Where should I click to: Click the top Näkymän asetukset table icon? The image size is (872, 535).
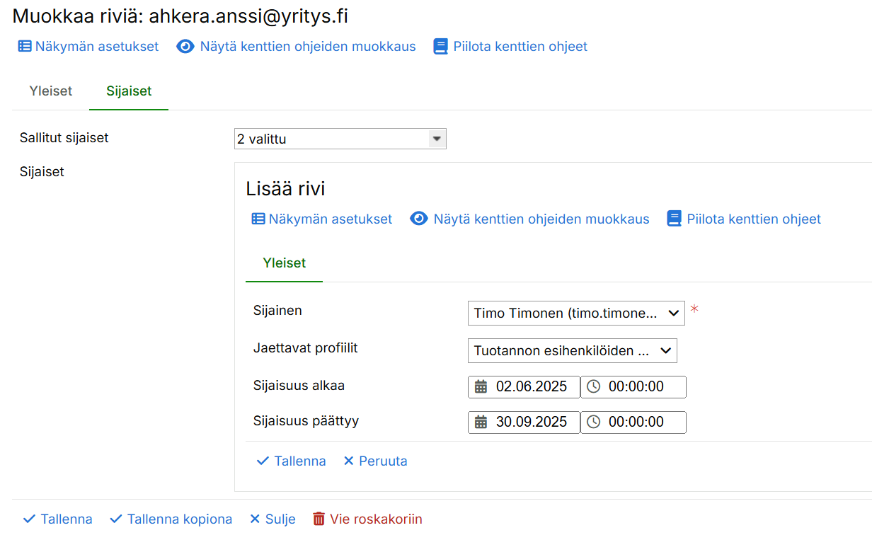pyautogui.click(x=25, y=47)
